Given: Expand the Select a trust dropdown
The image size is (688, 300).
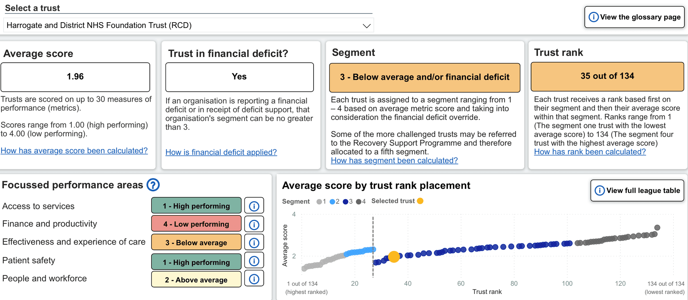Looking at the screenshot, I should (x=188, y=25).
